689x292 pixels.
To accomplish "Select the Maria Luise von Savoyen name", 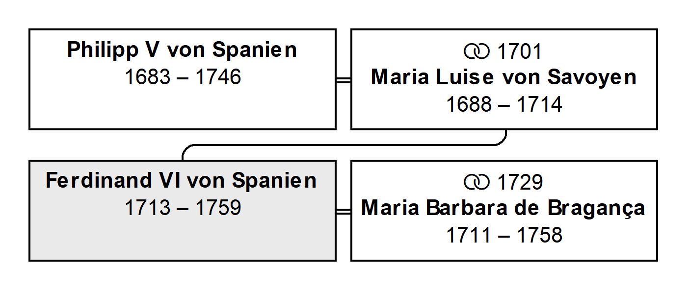I will click(x=503, y=77).
